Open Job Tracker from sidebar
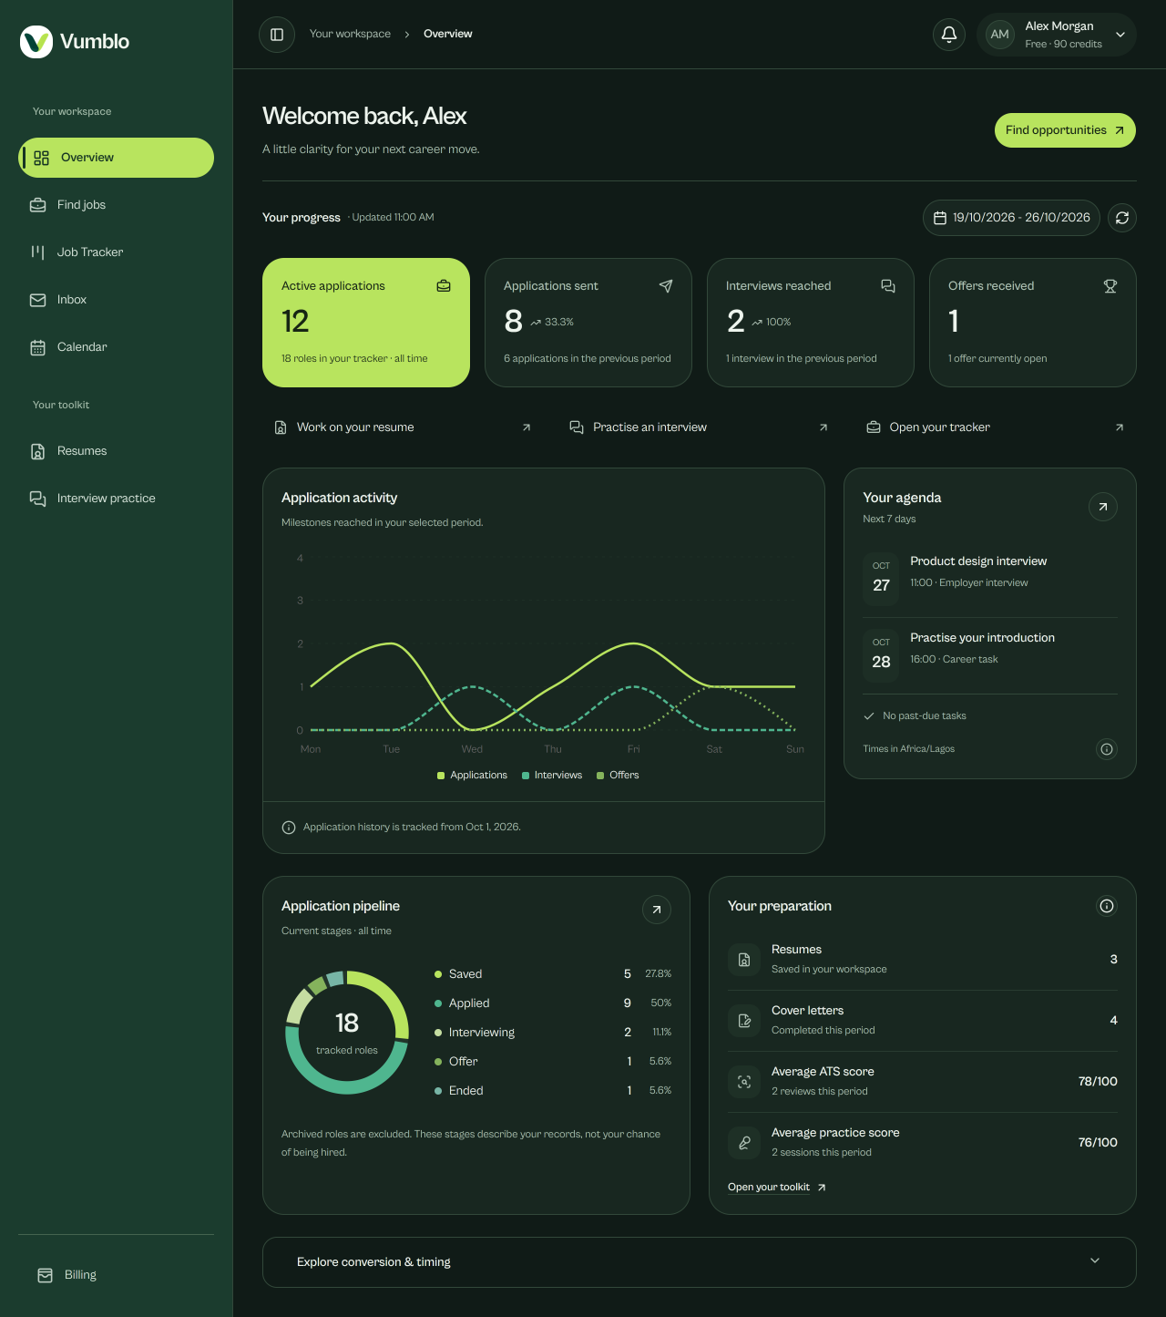The image size is (1166, 1317). (117, 252)
